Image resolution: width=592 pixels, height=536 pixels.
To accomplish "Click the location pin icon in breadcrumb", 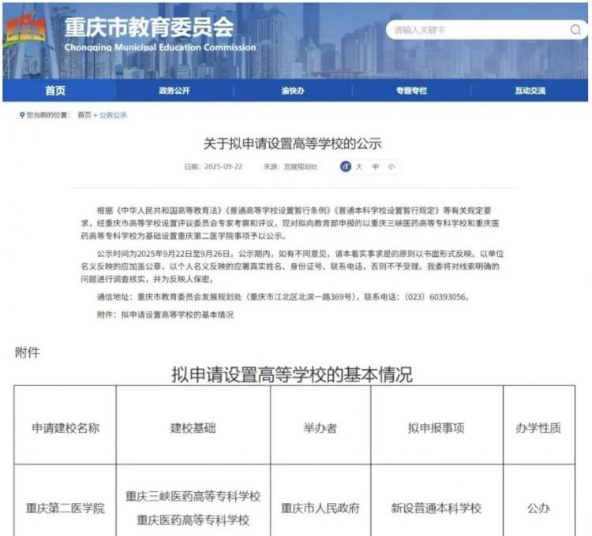I will 21,115.
